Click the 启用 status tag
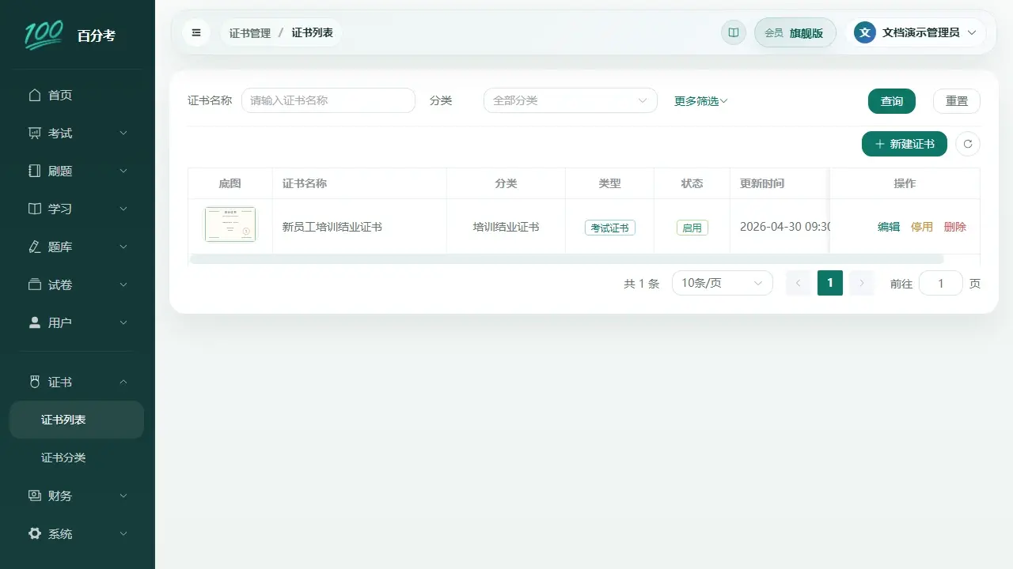The image size is (1013, 569). (692, 228)
